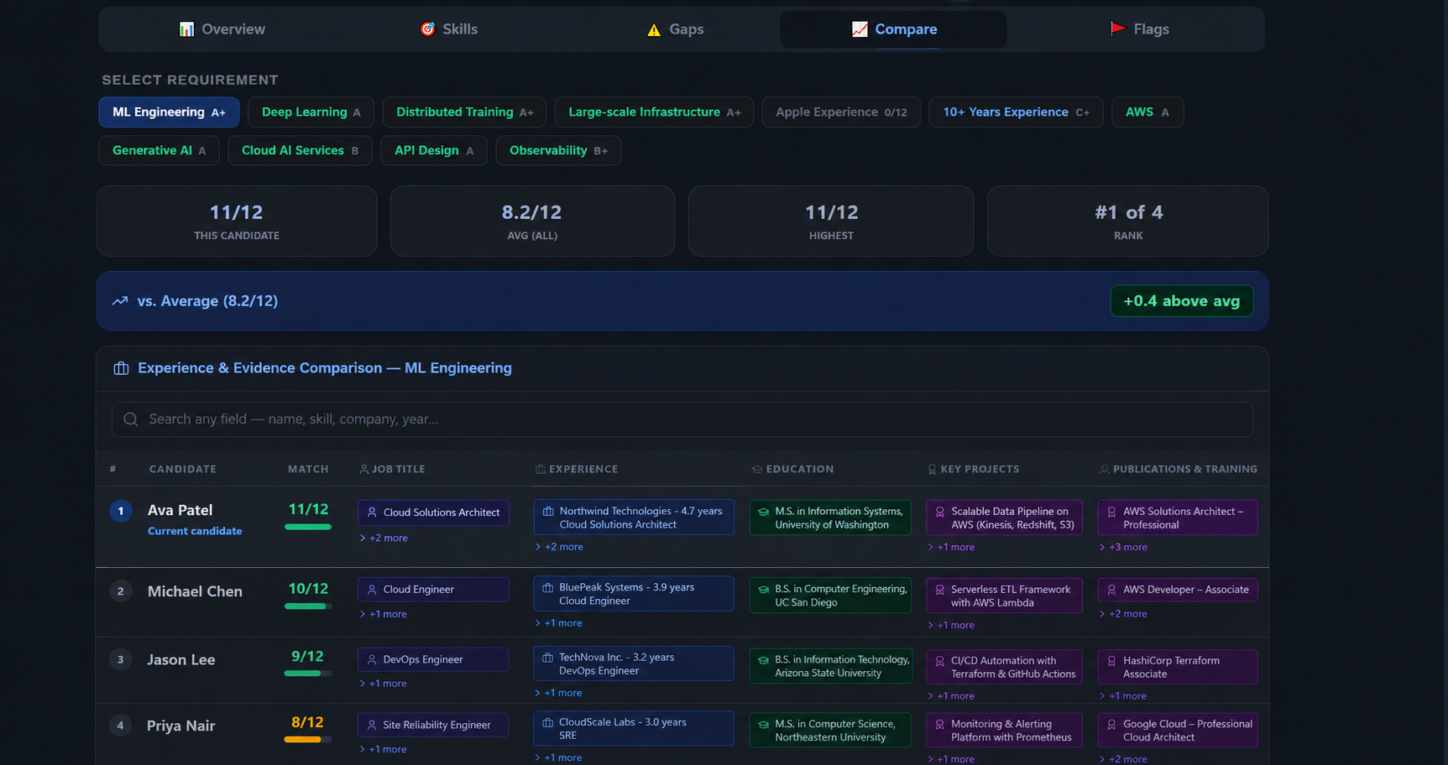The height and width of the screenshot is (765, 1448).
Task: Click the person icon in Cloud Engineer chip
Action: coord(372,590)
